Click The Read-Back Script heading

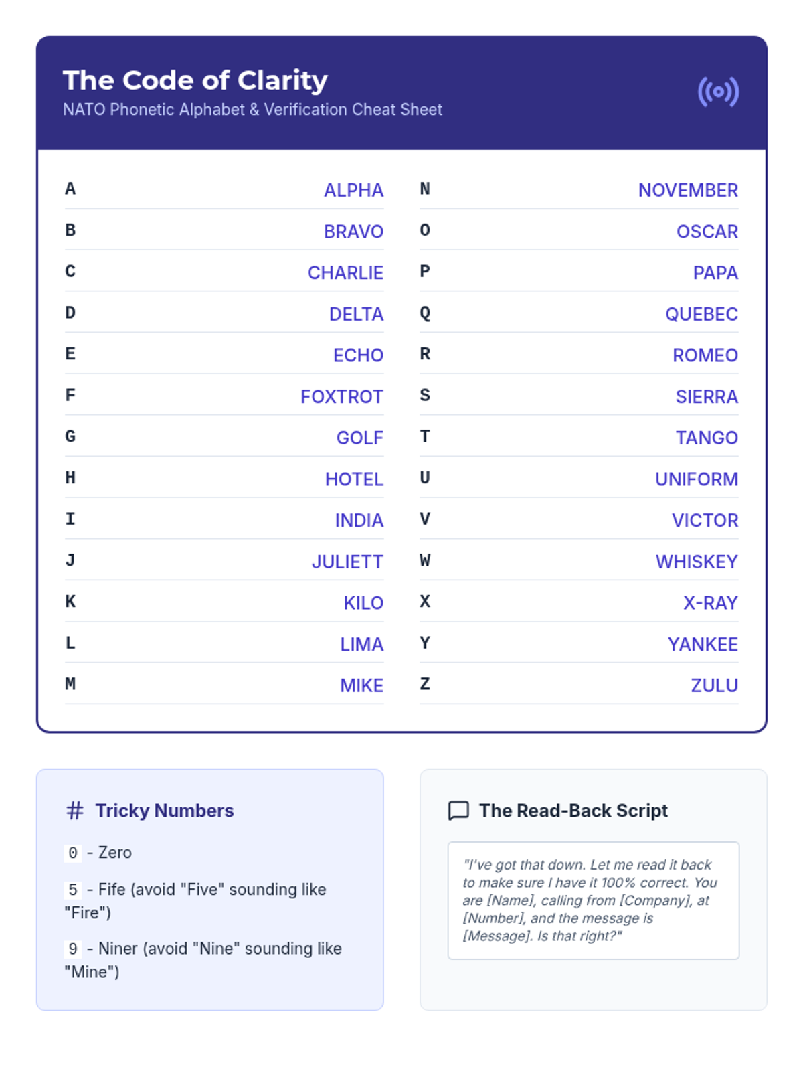(573, 811)
